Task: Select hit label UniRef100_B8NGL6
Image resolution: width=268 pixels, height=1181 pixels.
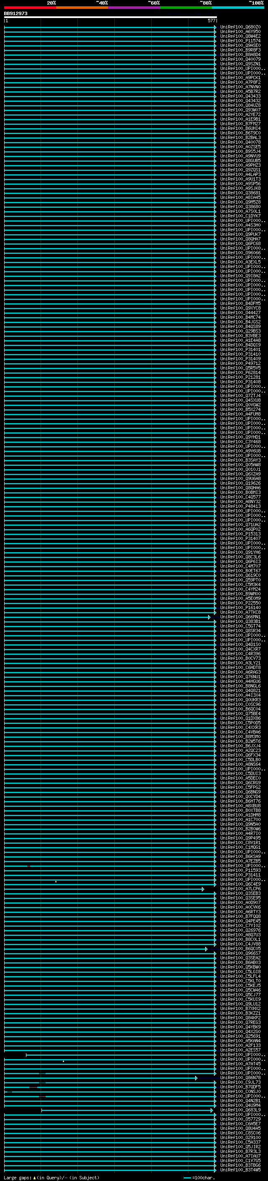Action: tap(240, 686)
